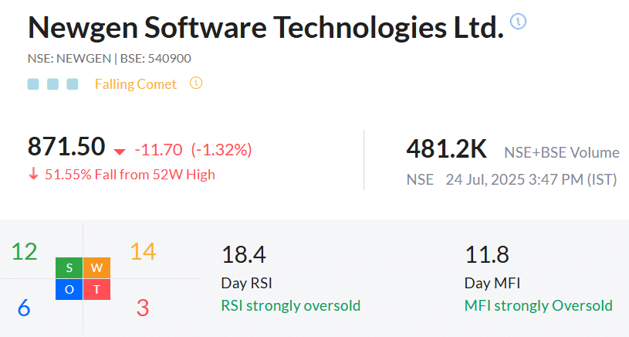Click the 24 Jul, 2025 3:47 PM timestamp

click(532, 179)
